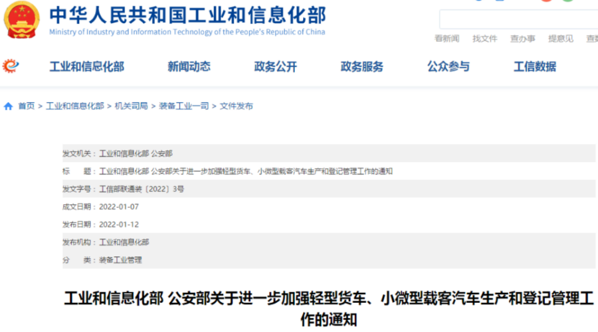Screen dimensions: 598x332
Task: Select the 查办事 search option
Action: 522,39
